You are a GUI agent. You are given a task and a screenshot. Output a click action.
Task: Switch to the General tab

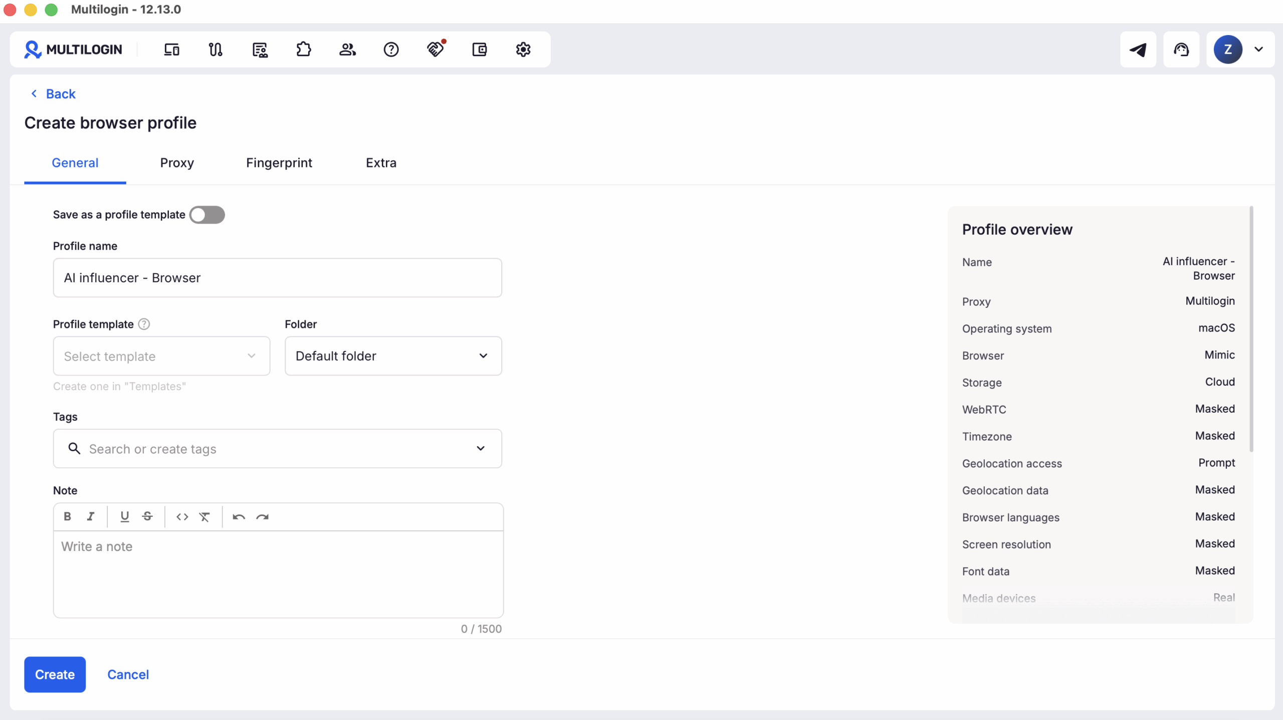75,163
